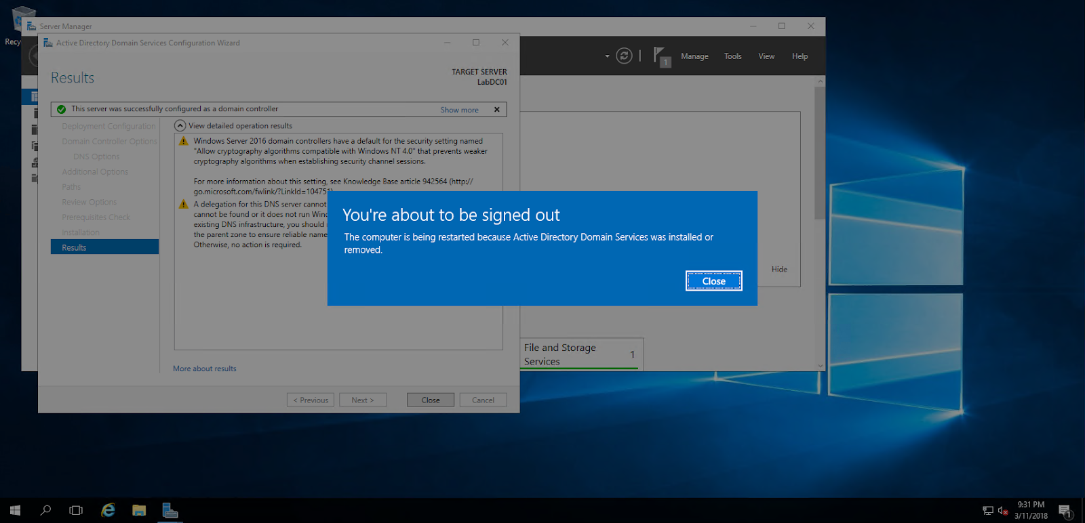The width and height of the screenshot is (1085, 523).
Task: Select the Results step in the sidebar
Action: (x=104, y=247)
